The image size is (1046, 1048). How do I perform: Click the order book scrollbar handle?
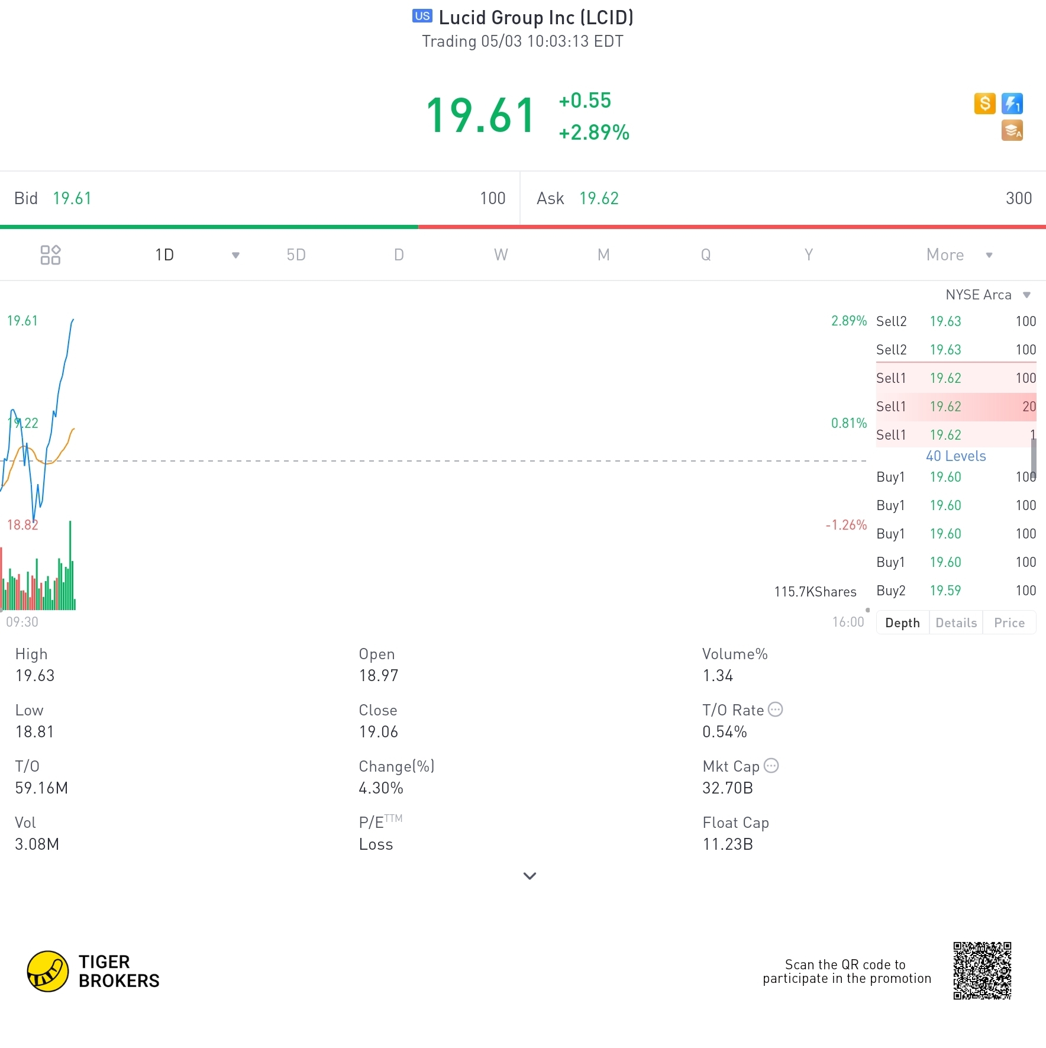(x=1034, y=456)
